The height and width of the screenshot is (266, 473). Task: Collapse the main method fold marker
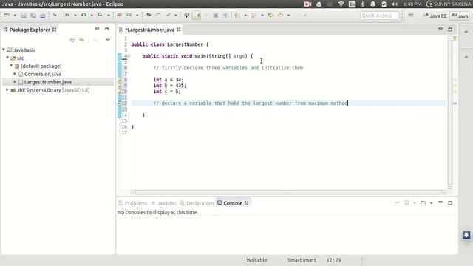pos(129,56)
